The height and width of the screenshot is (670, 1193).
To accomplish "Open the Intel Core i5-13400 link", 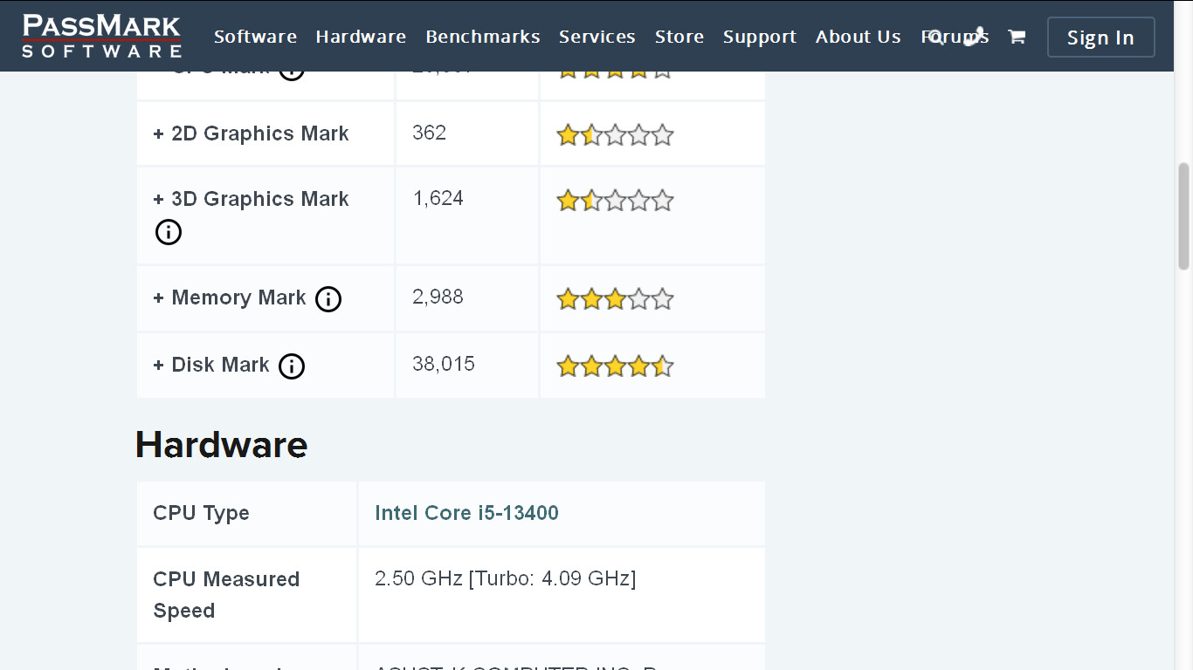I will pos(466,513).
